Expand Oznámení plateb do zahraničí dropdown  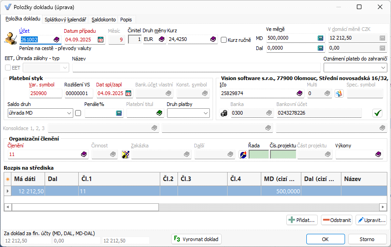[x=382, y=68]
